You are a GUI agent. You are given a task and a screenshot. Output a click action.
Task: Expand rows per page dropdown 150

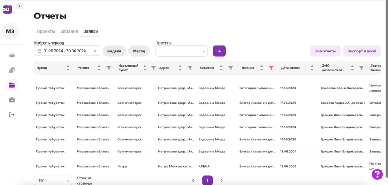click(53, 181)
